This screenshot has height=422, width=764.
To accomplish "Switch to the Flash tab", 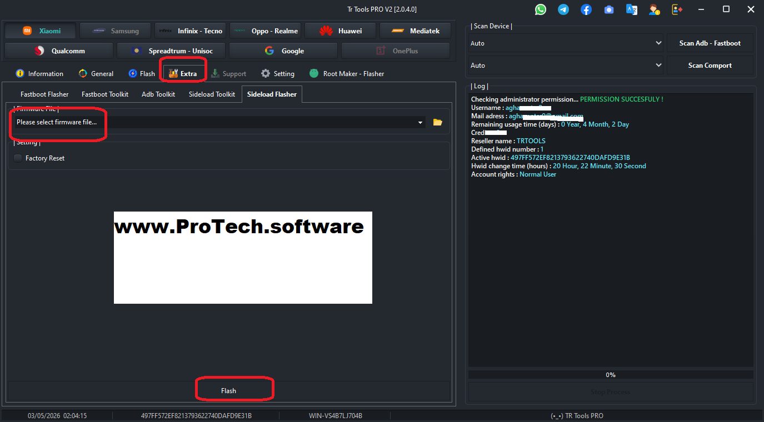I will pyautogui.click(x=142, y=73).
